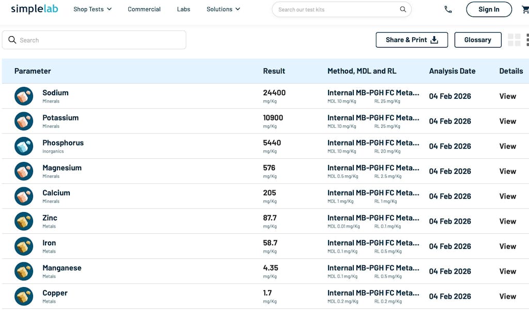The image size is (529, 328).
Task: Click the Sodium mineral icon
Action: pyautogui.click(x=24, y=96)
